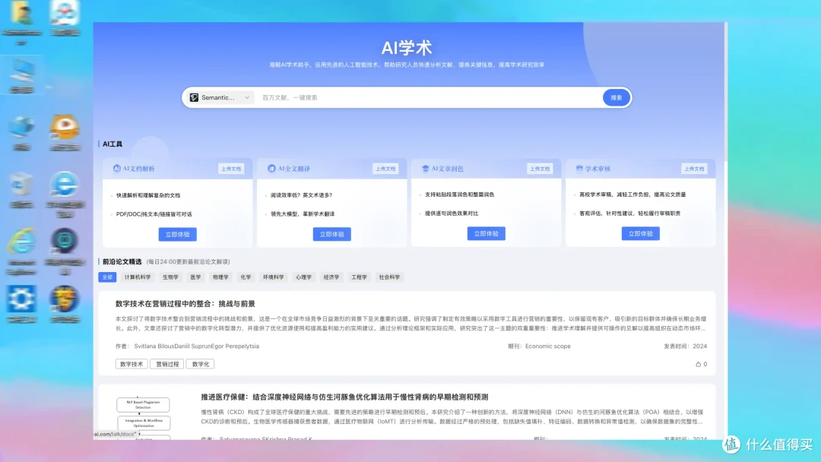
Task: Select the 全部 category tab
Action: pyautogui.click(x=107, y=277)
